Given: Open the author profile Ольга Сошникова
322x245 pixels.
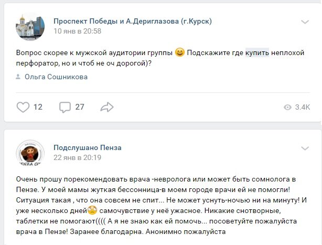Looking at the screenshot, I should click(x=56, y=77).
